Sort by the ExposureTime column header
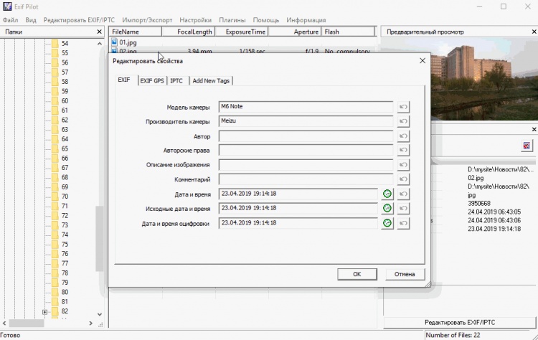The image size is (538, 340). pyautogui.click(x=242, y=32)
